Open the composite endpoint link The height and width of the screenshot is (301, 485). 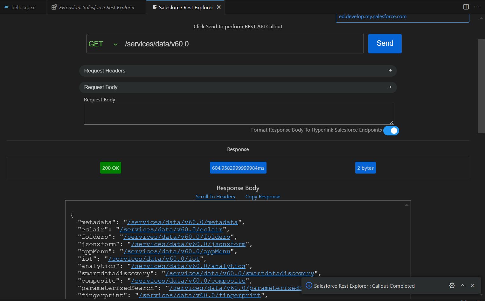[188, 281]
